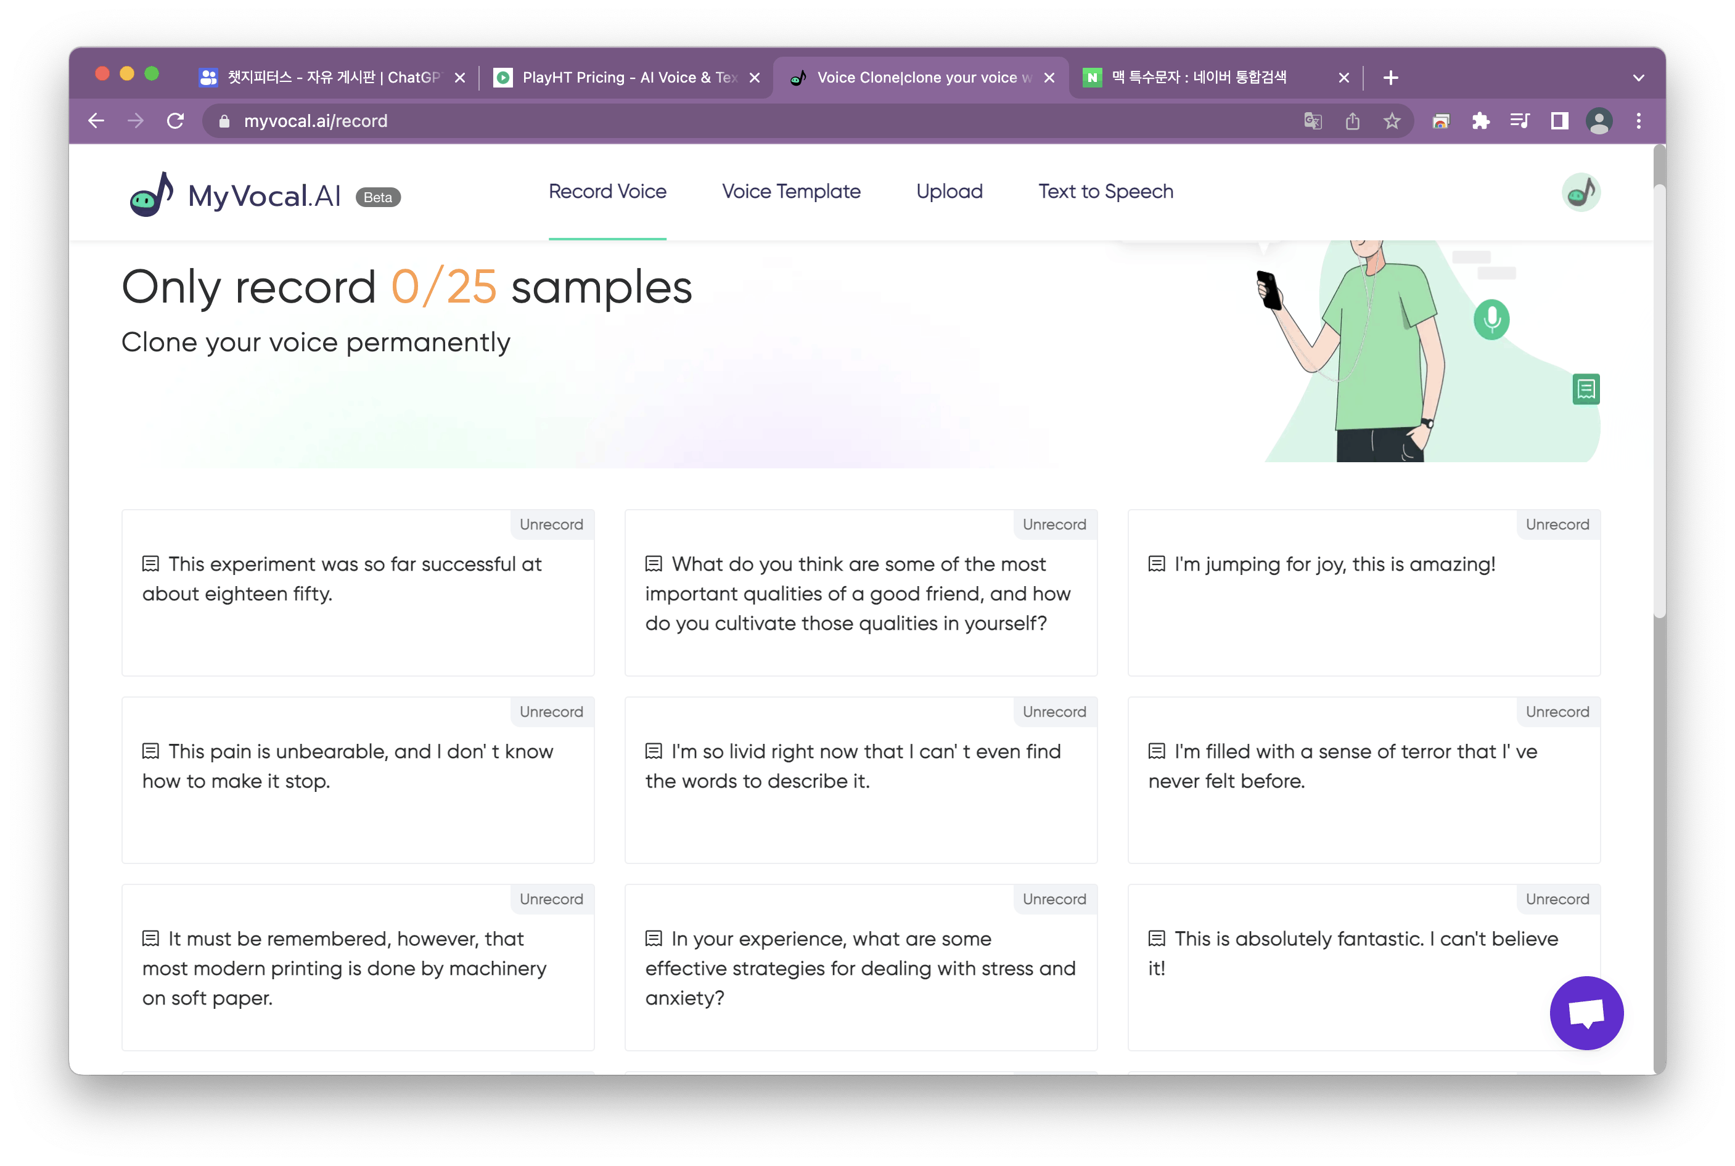Click 'Clone your voice permanently' subtitle

click(x=316, y=343)
